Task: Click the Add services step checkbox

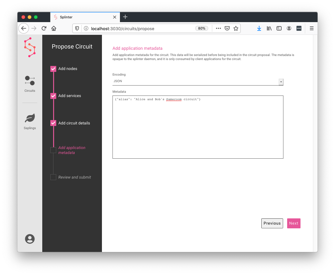Action: coord(53,96)
